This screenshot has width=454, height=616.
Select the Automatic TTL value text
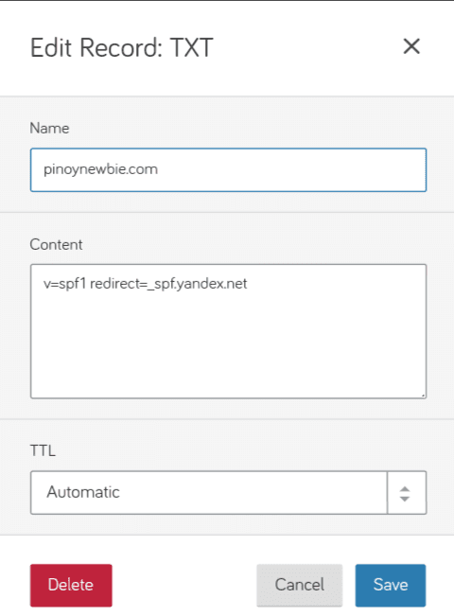tap(83, 492)
